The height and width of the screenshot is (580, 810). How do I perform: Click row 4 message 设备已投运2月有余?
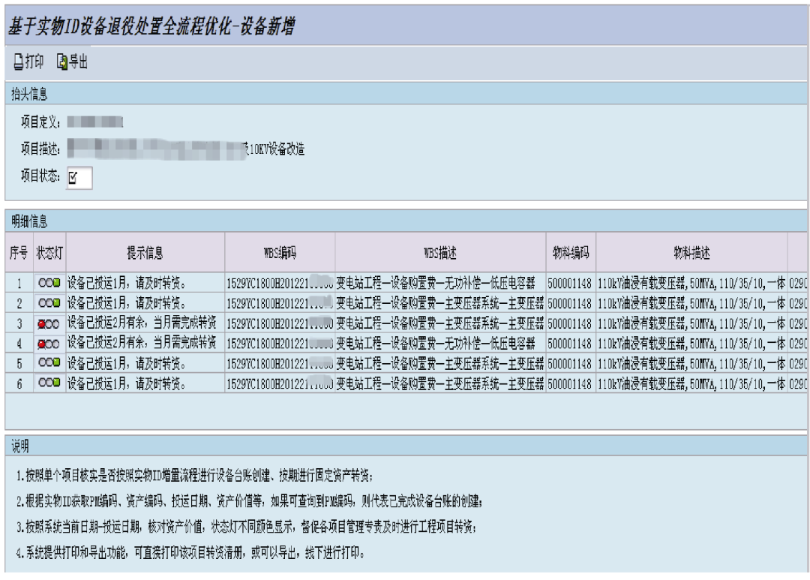point(142,343)
